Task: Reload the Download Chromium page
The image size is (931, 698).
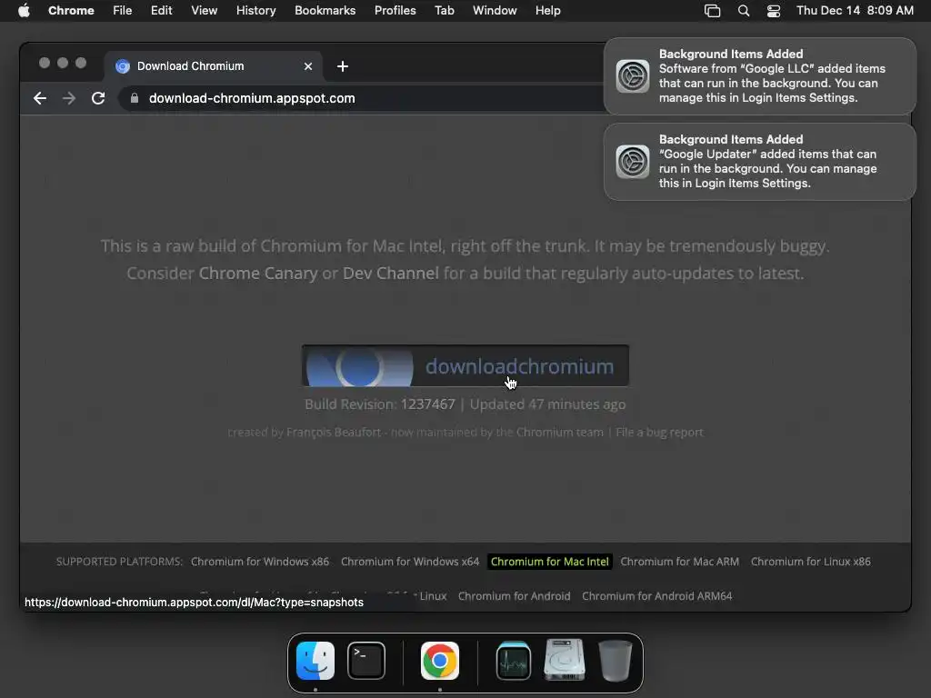Action: (98, 98)
